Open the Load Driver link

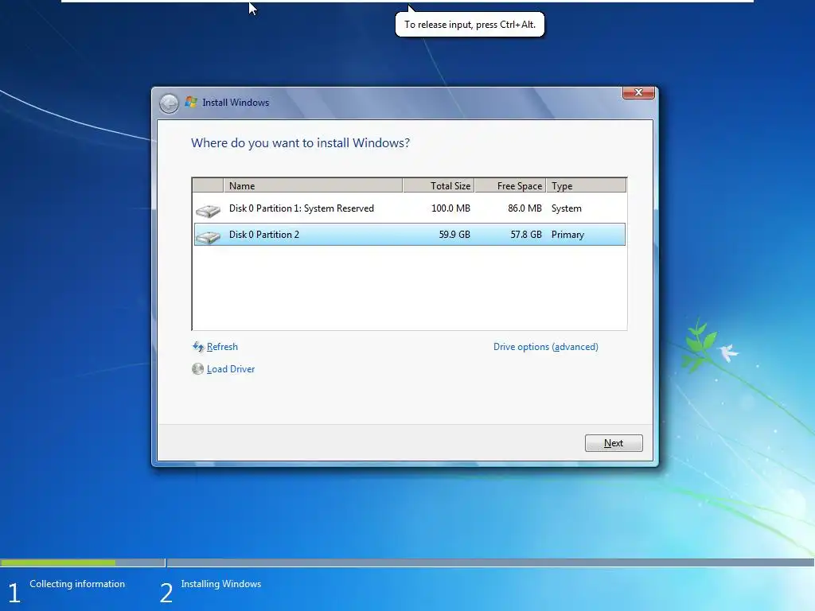(x=231, y=369)
